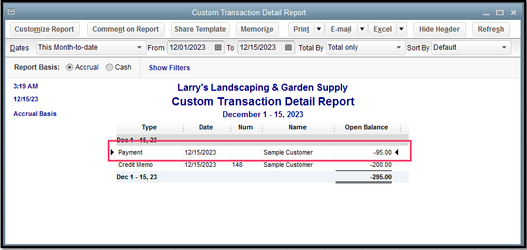Click Comment on Report
This screenshot has width=527, height=250.
126,29
